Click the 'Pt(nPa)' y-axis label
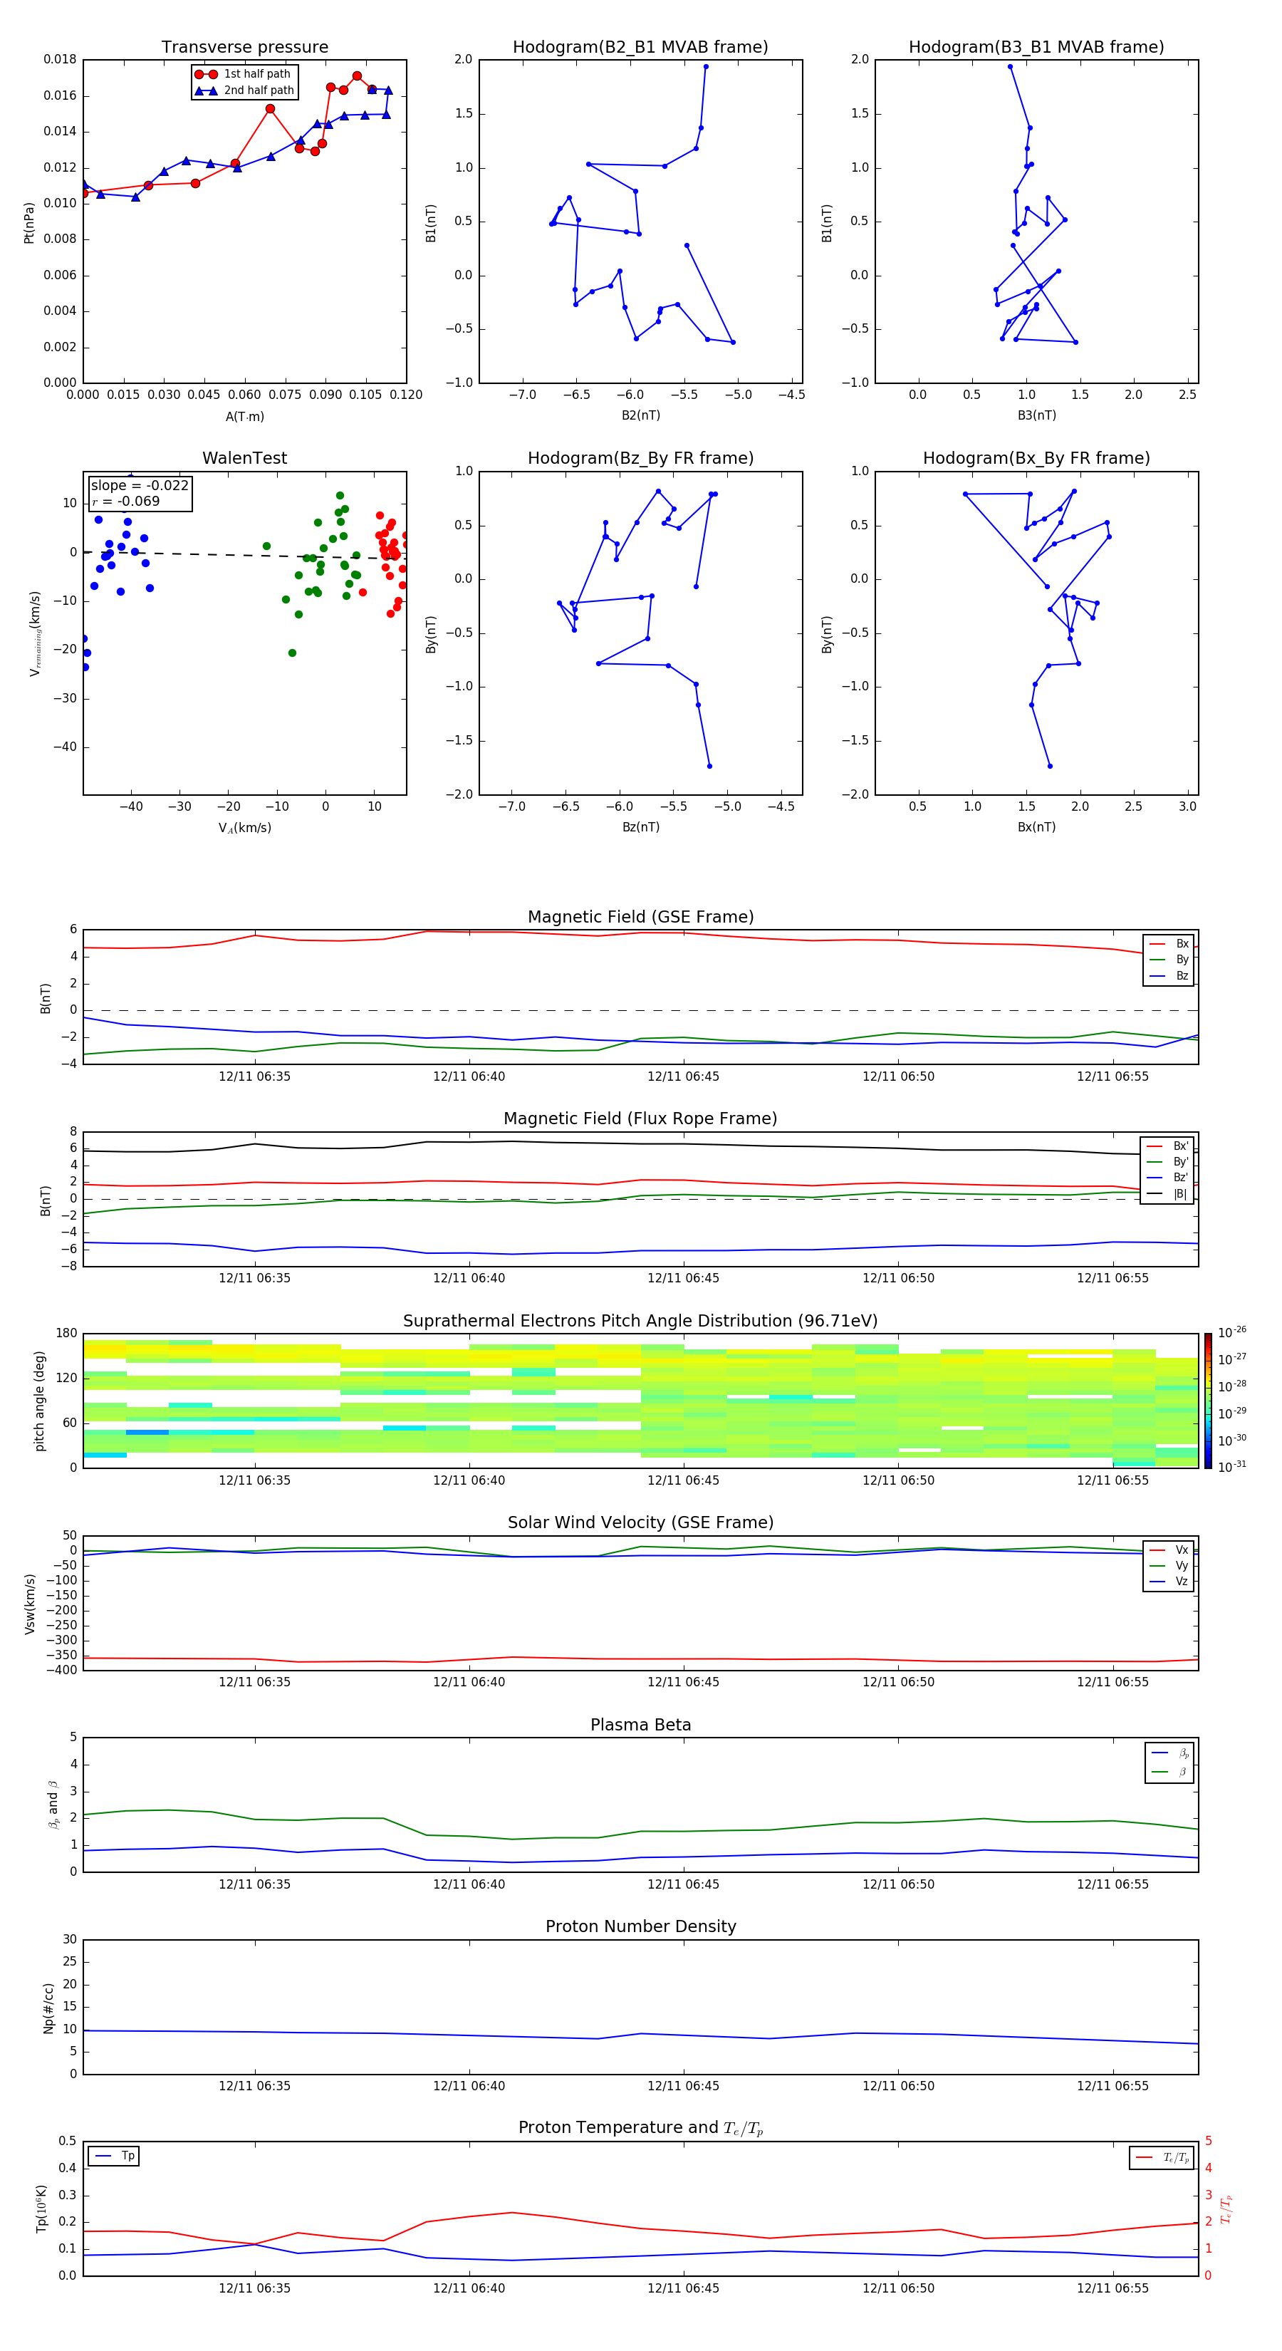This screenshot has height=2351, width=1282. coord(29,222)
